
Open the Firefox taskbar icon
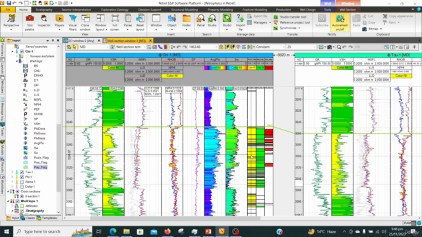[167, 231]
